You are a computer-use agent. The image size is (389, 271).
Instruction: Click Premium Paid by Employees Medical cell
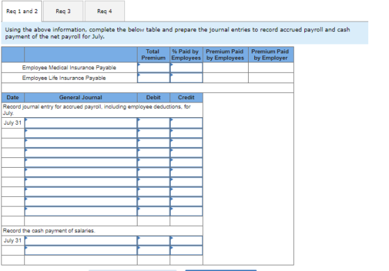pyautogui.click(x=226, y=67)
